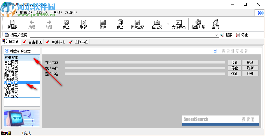Switch to the 旌旗书店 tab

pos(78,42)
